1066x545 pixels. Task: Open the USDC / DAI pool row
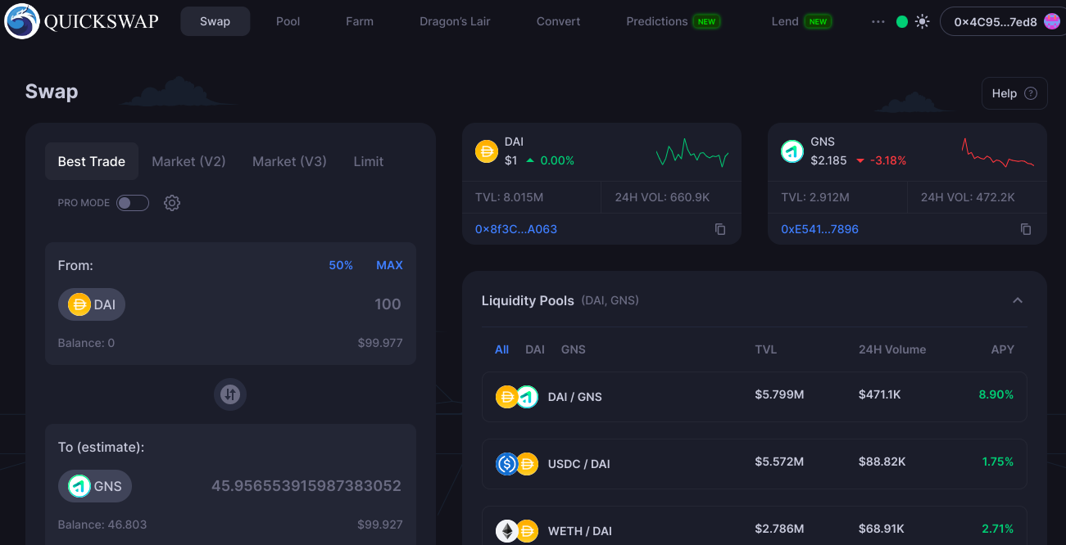[755, 464]
